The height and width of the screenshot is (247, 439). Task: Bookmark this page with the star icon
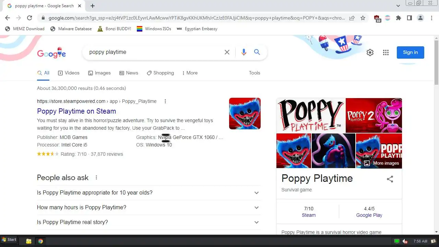(363, 18)
